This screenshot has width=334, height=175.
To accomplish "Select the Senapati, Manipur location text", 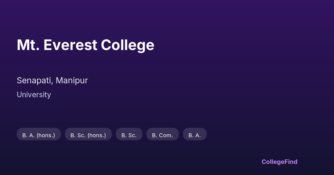I will pyautogui.click(x=52, y=80).
